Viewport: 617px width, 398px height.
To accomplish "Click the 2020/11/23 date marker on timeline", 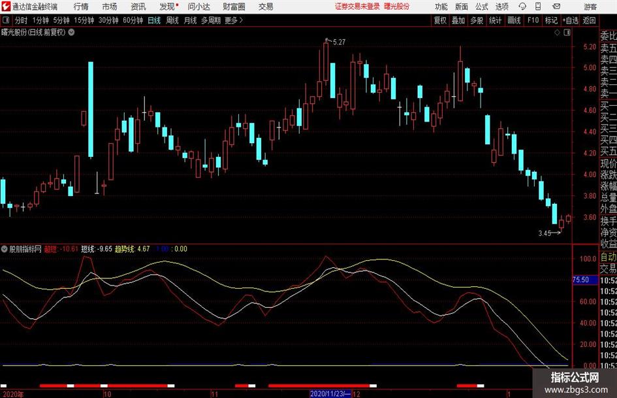I will [x=330, y=393].
